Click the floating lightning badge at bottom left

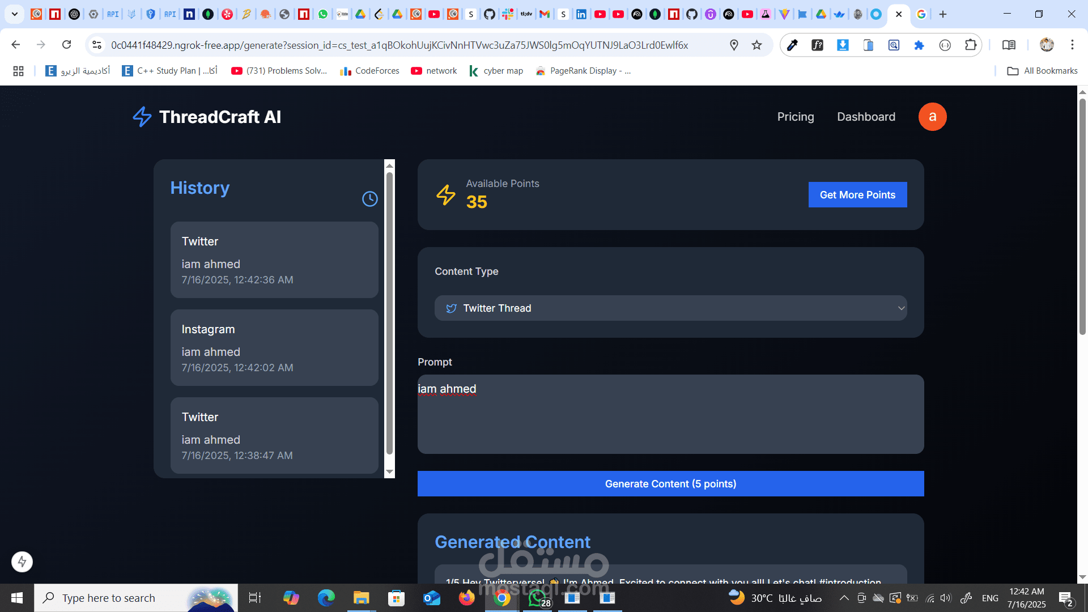pos(22,562)
